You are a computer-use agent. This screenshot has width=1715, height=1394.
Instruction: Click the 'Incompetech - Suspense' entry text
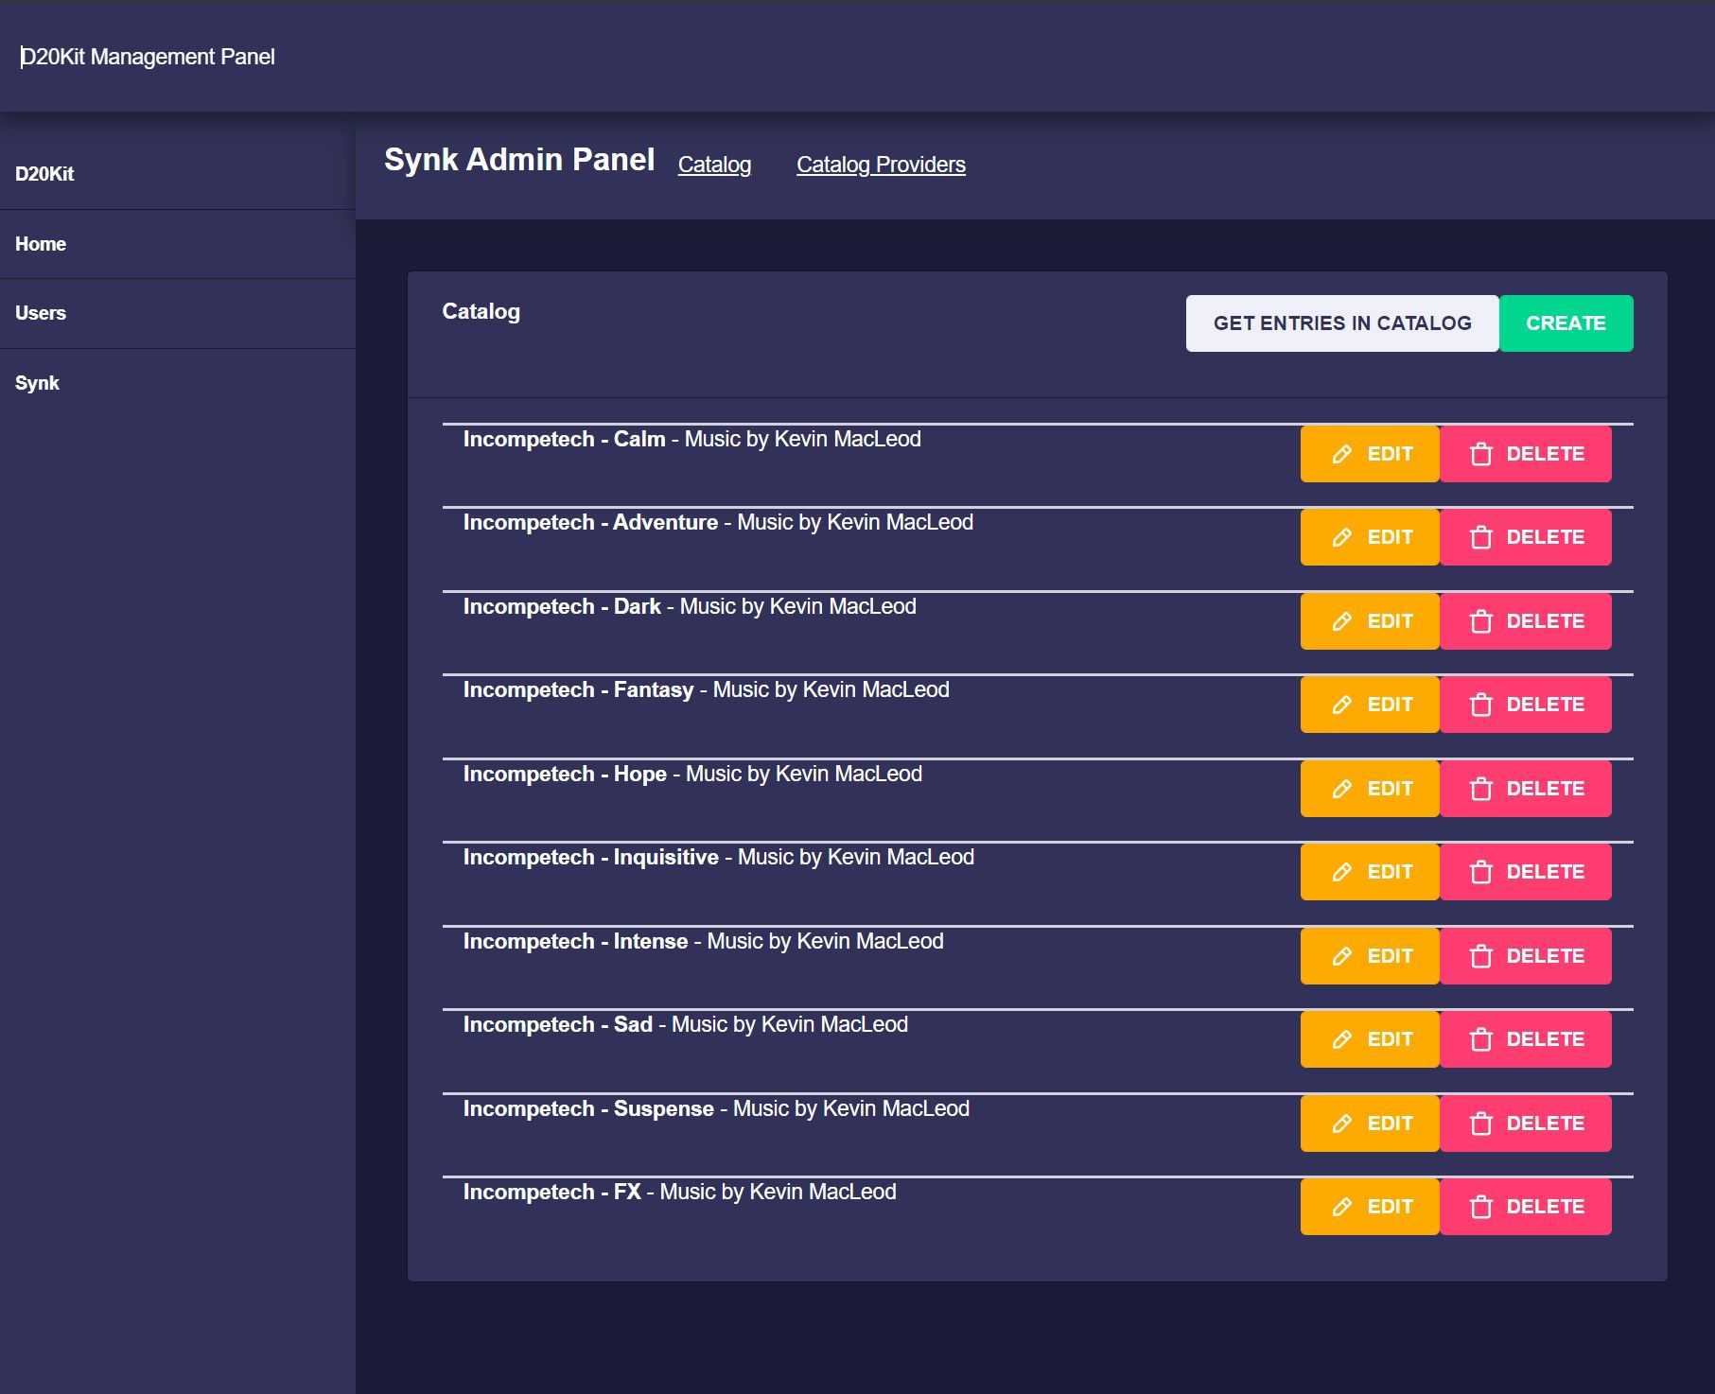588,1108
